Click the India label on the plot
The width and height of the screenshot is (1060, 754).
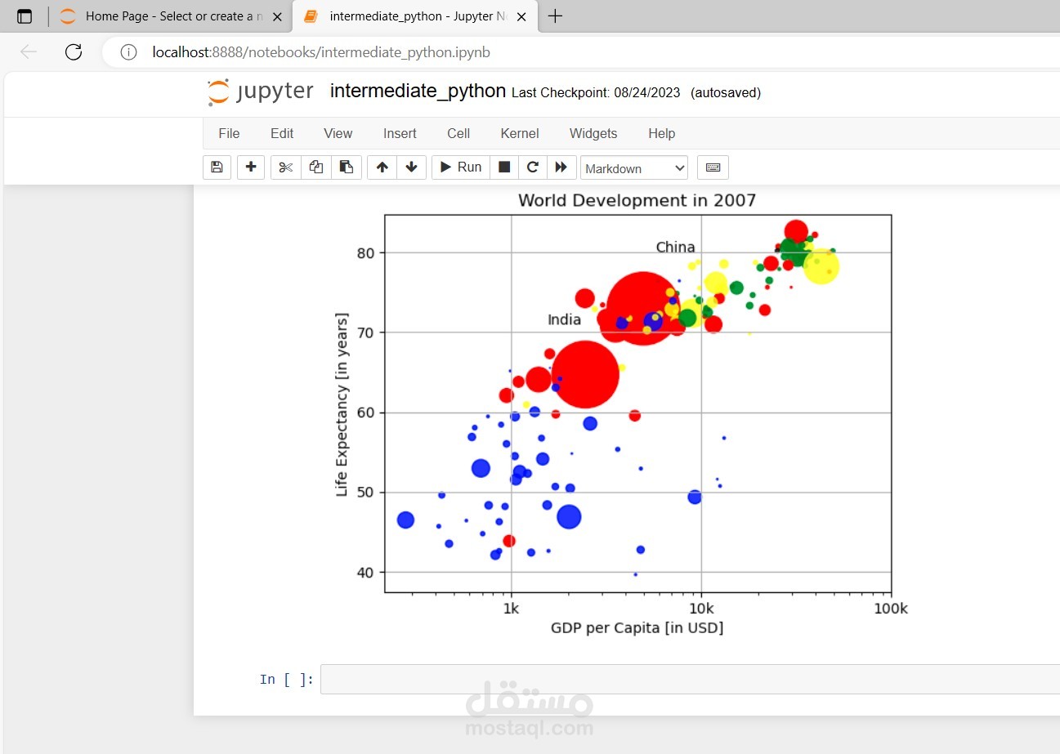(x=564, y=319)
